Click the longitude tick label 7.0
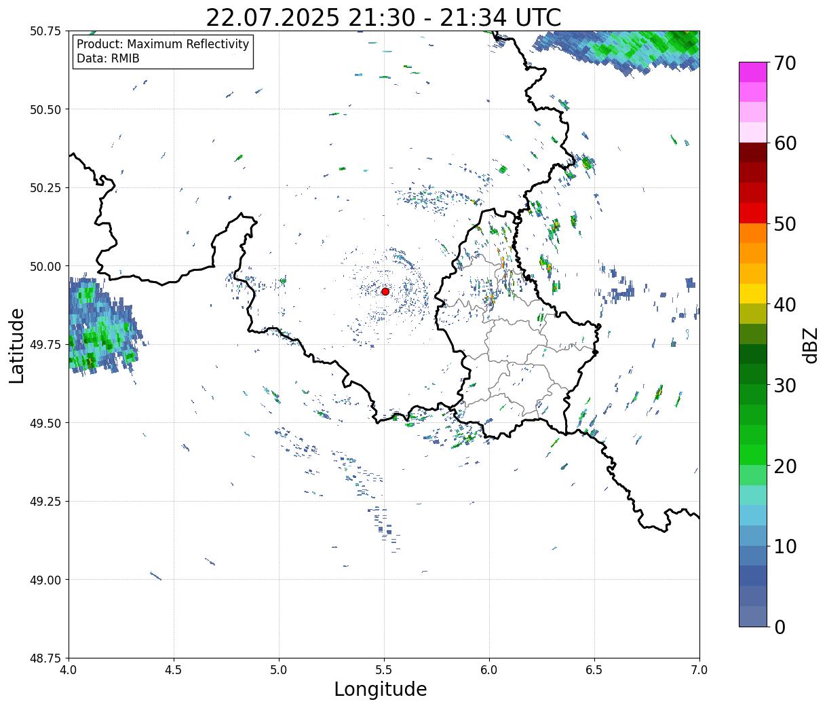This screenshot has width=827, height=706. (x=699, y=670)
